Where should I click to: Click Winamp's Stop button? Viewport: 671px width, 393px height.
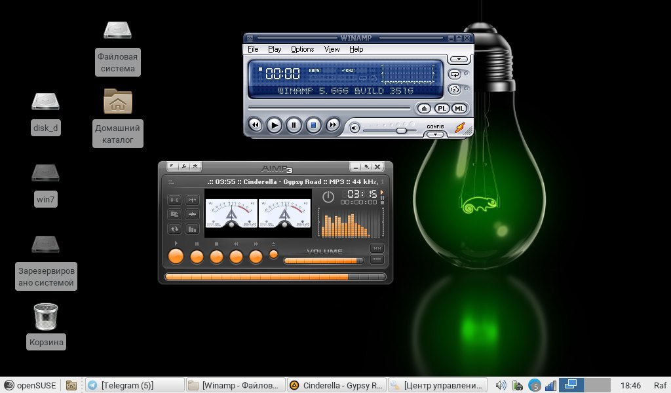pyautogui.click(x=313, y=125)
